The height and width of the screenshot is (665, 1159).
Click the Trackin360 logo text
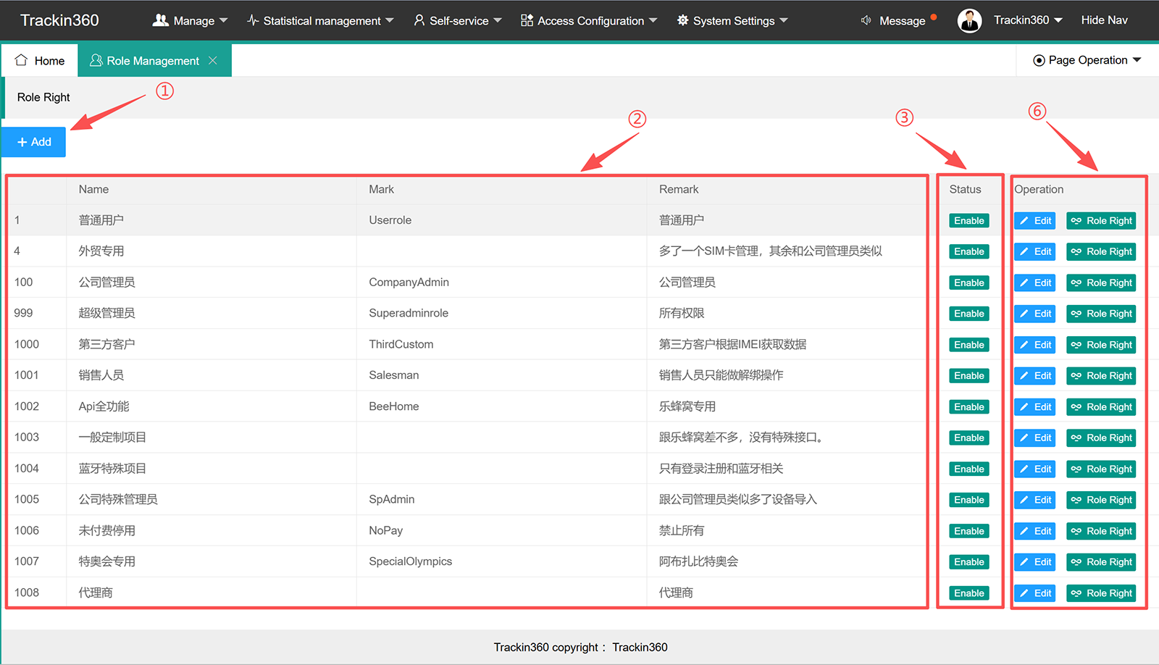coord(59,20)
